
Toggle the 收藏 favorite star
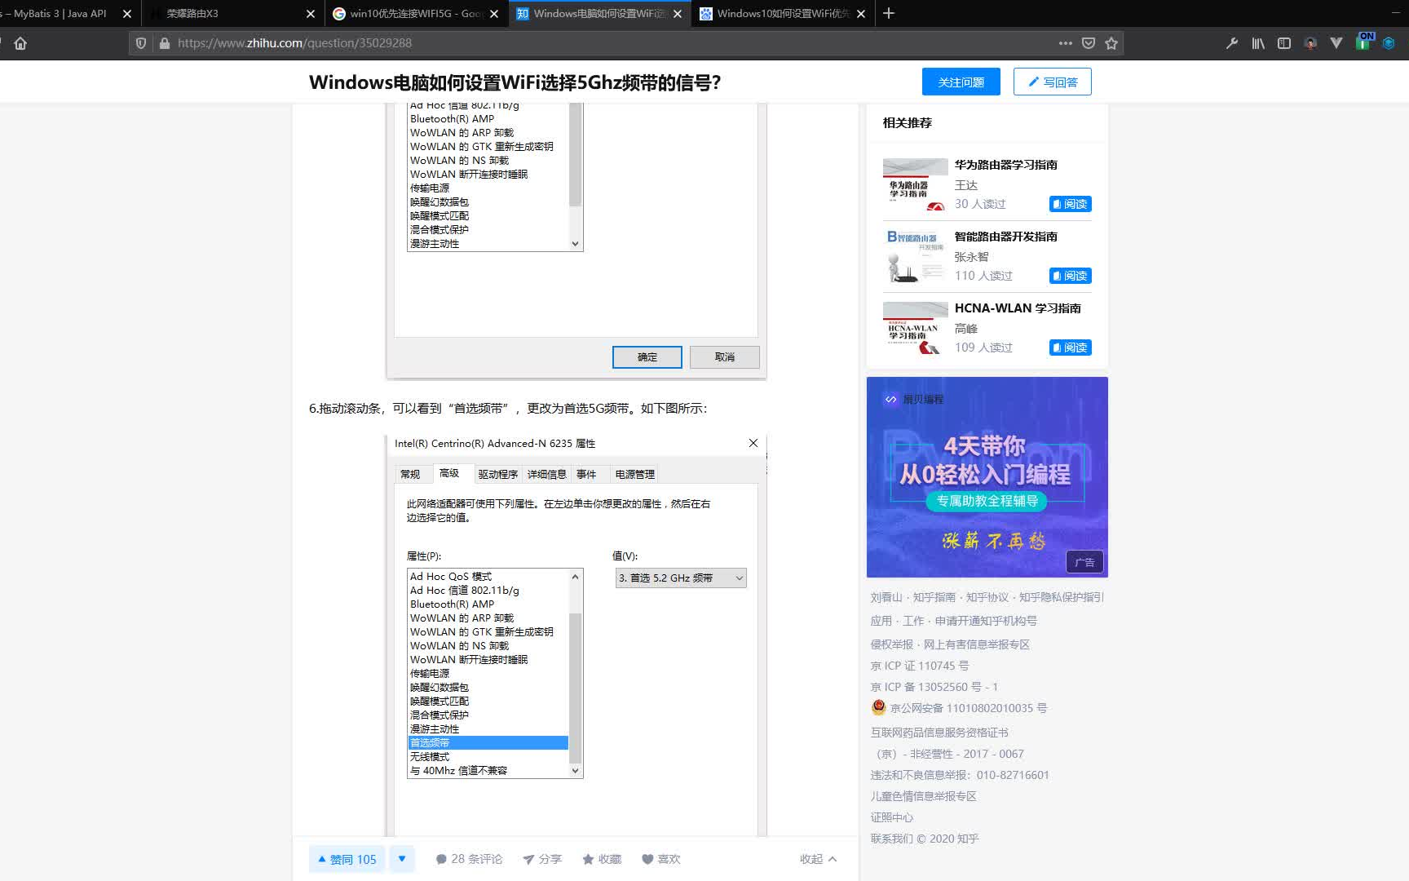click(x=589, y=858)
